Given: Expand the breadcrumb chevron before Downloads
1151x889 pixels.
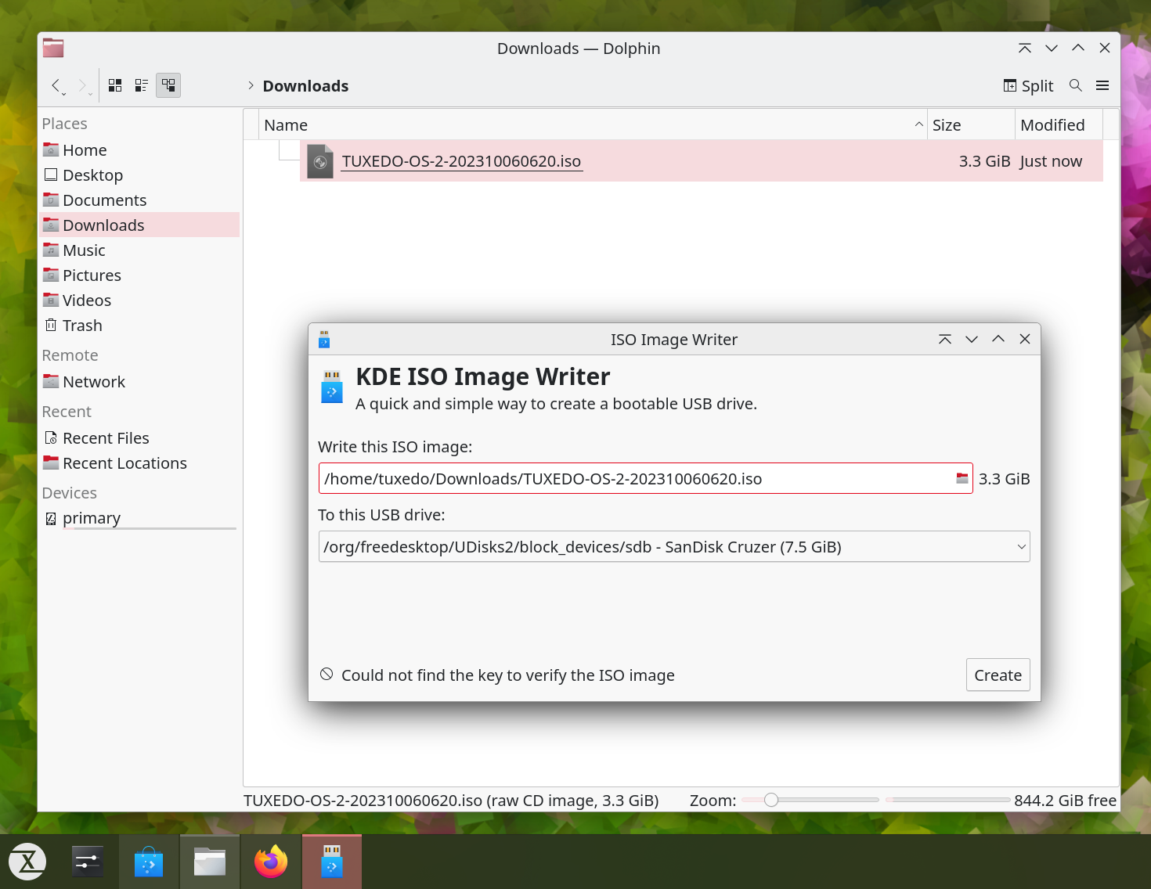Looking at the screenshot, I should [251, 85].
